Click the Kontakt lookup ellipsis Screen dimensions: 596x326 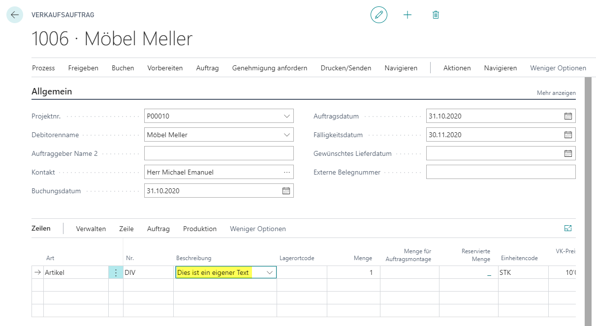[x=287, y=172]
